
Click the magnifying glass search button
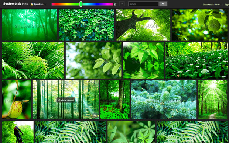163,4
